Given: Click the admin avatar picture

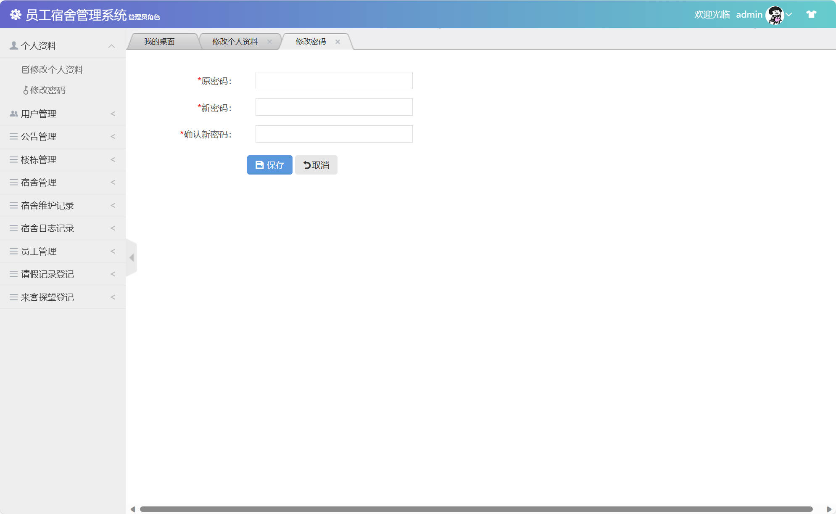Looking at the screenshot, I should click(x=775, y=15).
